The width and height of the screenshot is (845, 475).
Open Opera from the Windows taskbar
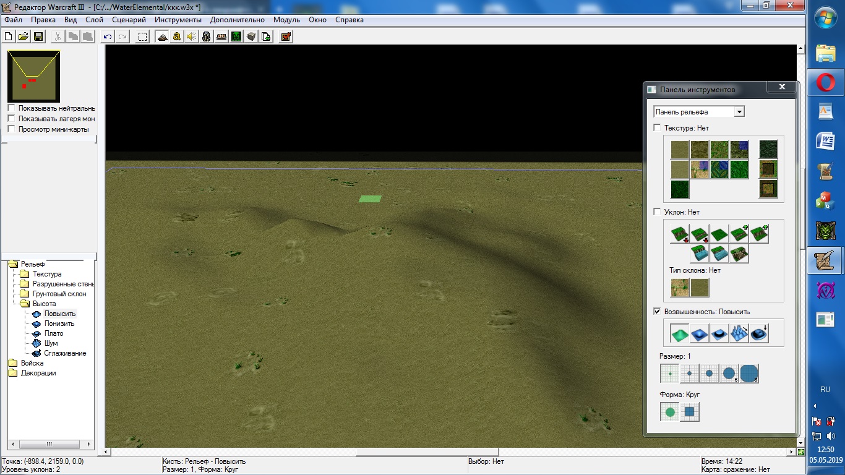coord(825,82)
